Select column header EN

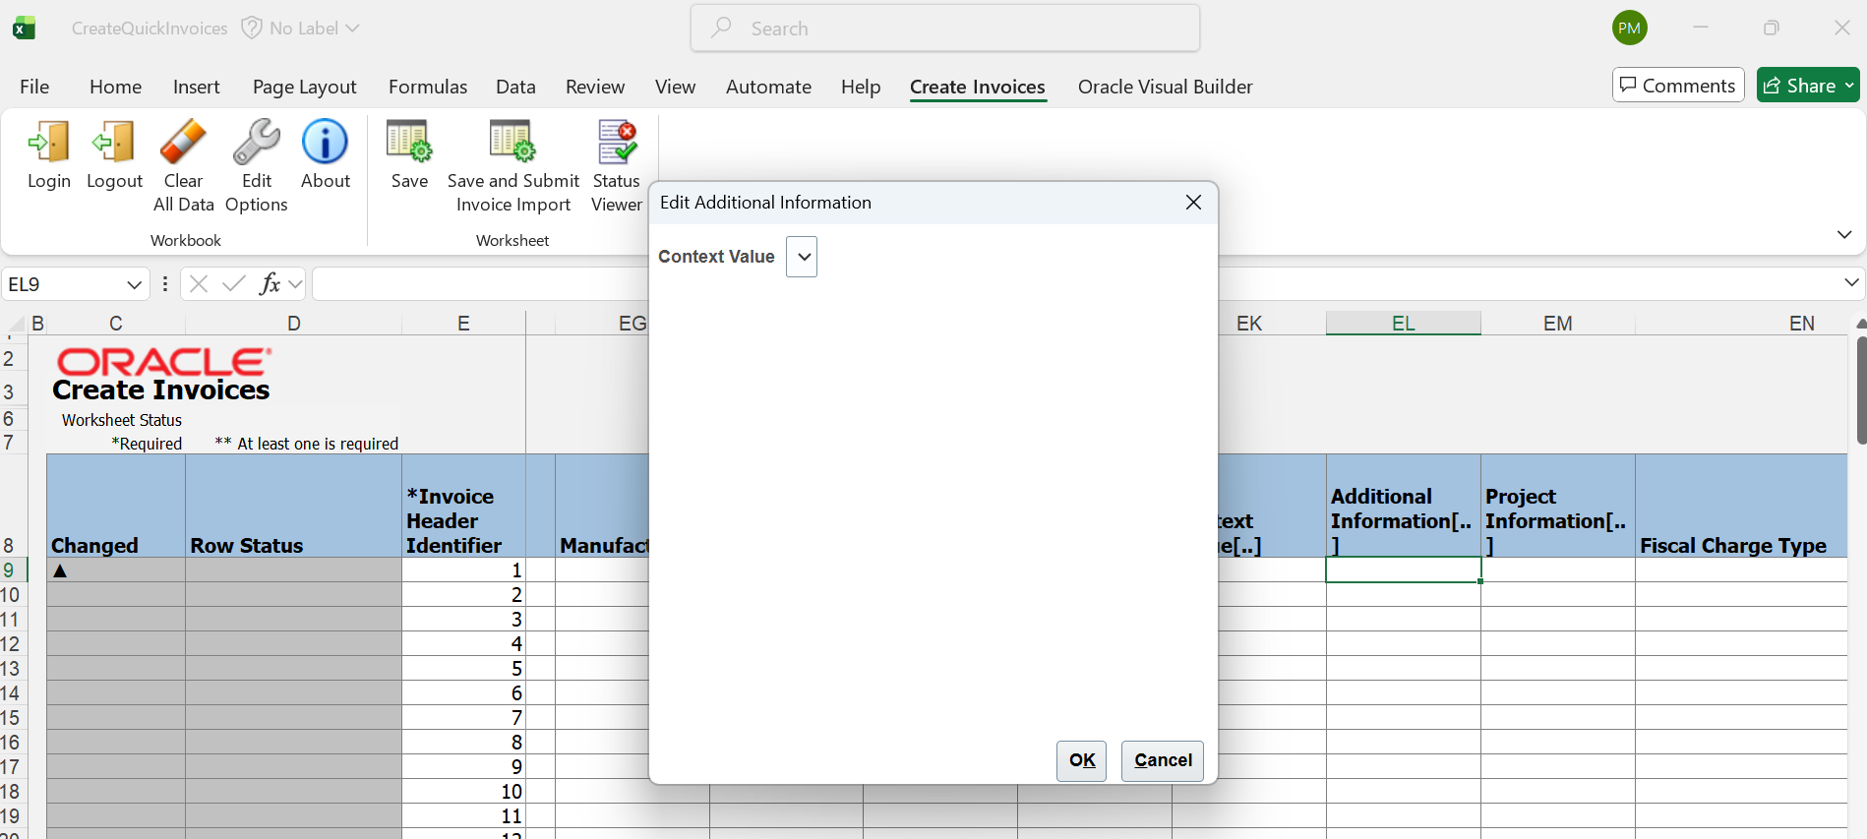point(1741,324)
